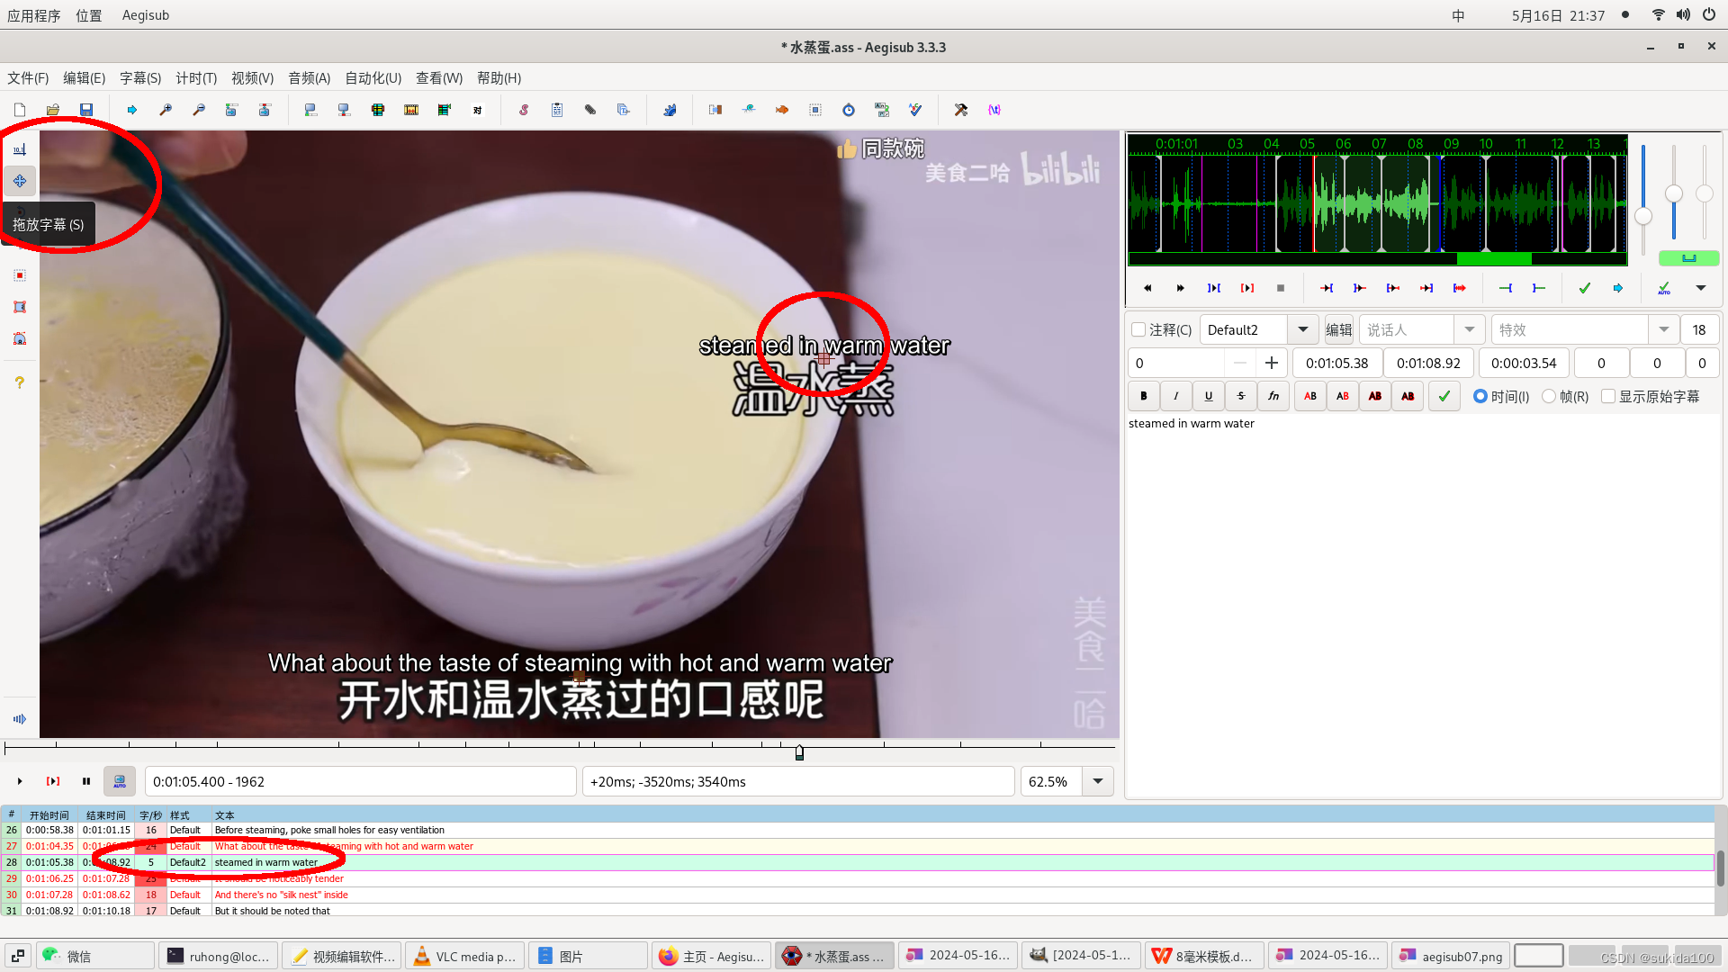The image size is (1728, 972).
Task: Select the drag subtitles tool in video sidebar
Action: coord(20,181)
